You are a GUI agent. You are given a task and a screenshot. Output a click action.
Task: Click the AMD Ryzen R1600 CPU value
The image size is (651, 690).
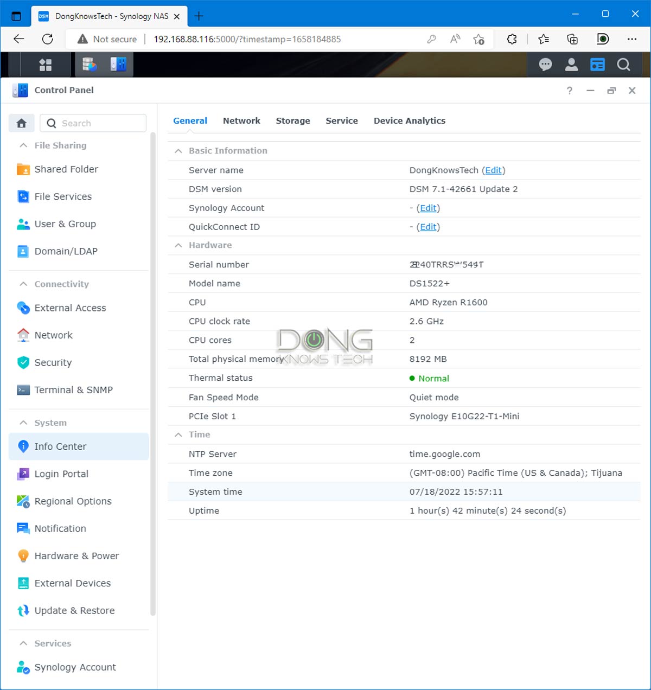point(449,303)
